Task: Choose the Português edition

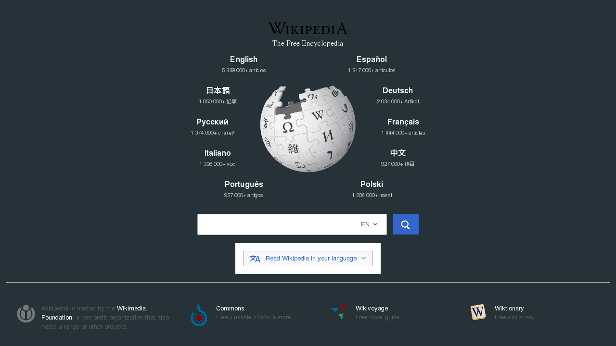Action: point(244,185)
